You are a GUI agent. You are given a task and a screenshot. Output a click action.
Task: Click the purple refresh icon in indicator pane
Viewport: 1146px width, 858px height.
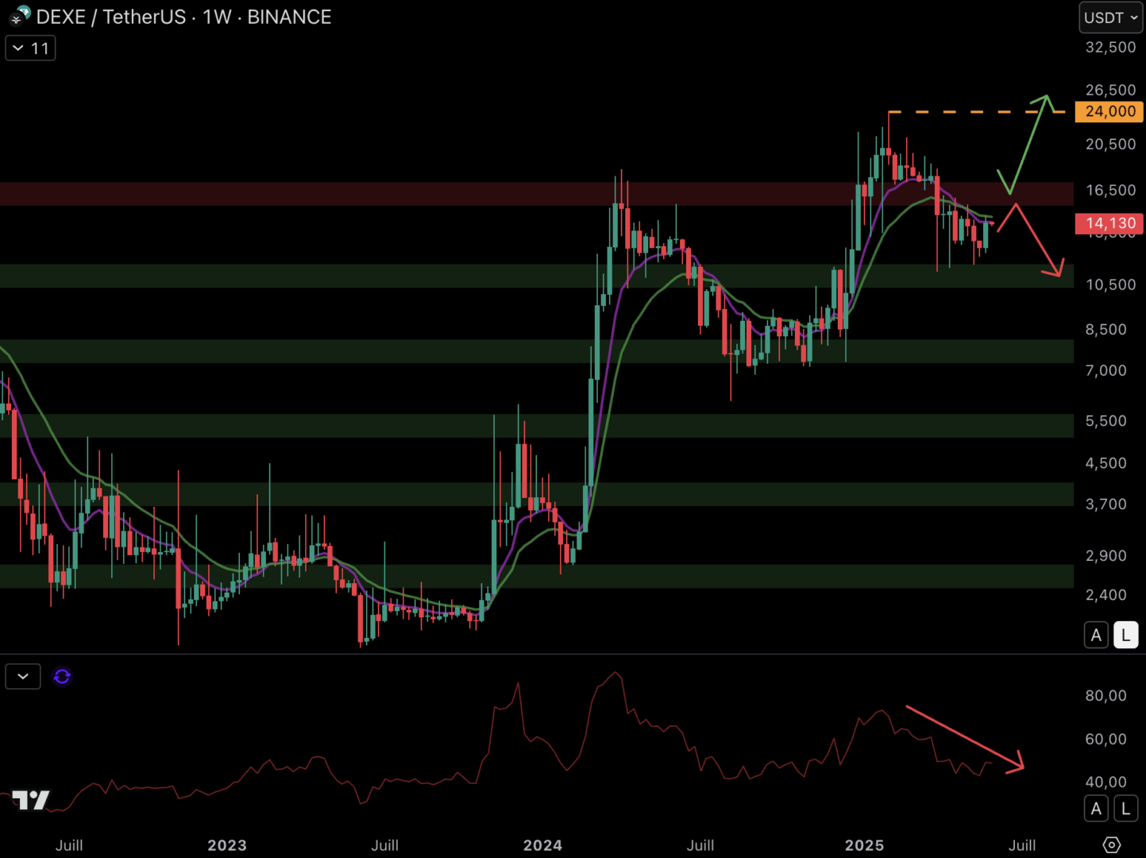pyautogui.click(x=62, y=676)
